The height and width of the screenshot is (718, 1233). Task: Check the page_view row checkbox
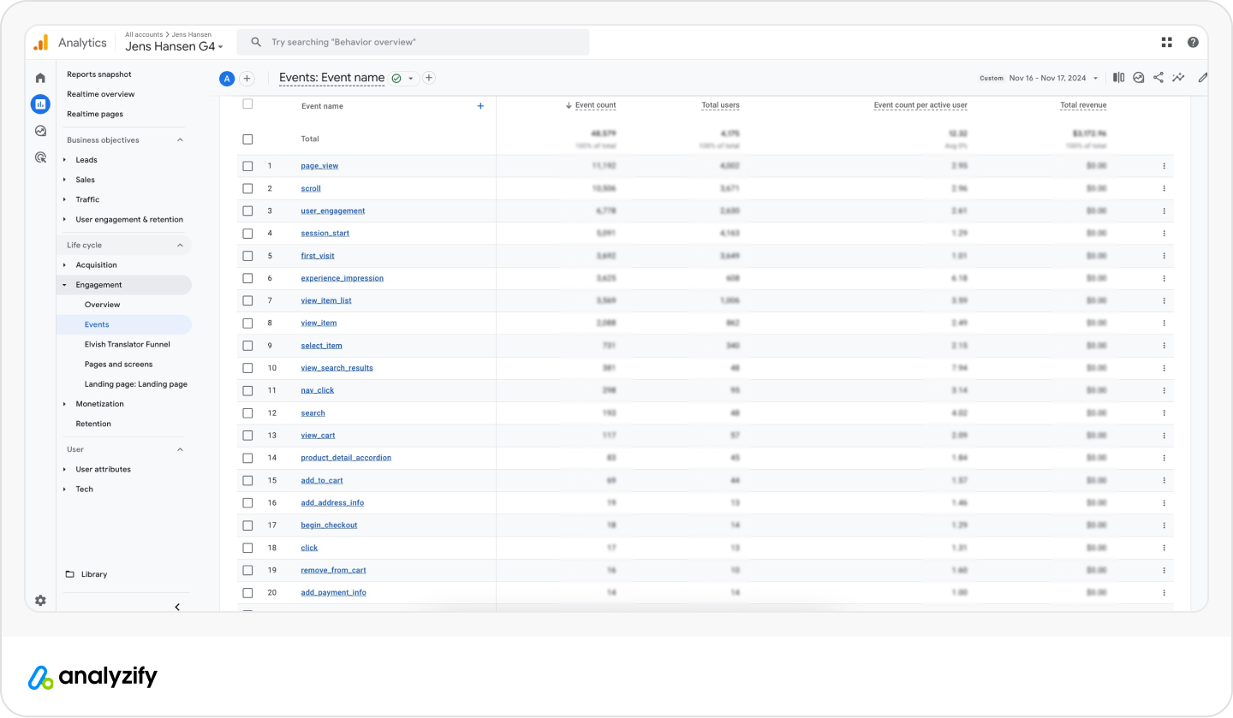tap(247, 166)
